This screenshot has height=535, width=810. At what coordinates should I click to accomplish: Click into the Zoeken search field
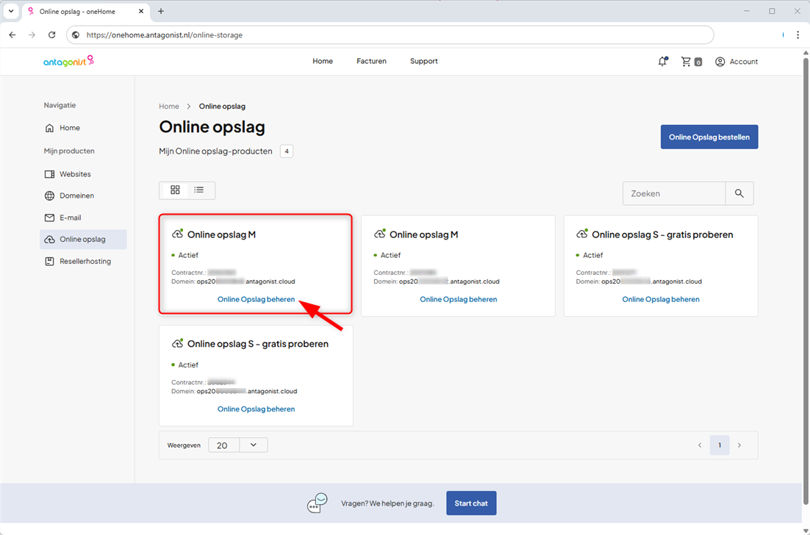pos(674,194)
